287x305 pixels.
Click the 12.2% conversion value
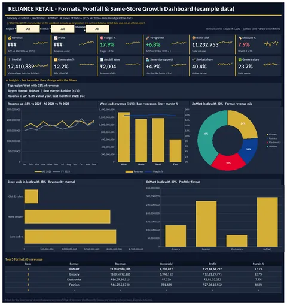61,67
